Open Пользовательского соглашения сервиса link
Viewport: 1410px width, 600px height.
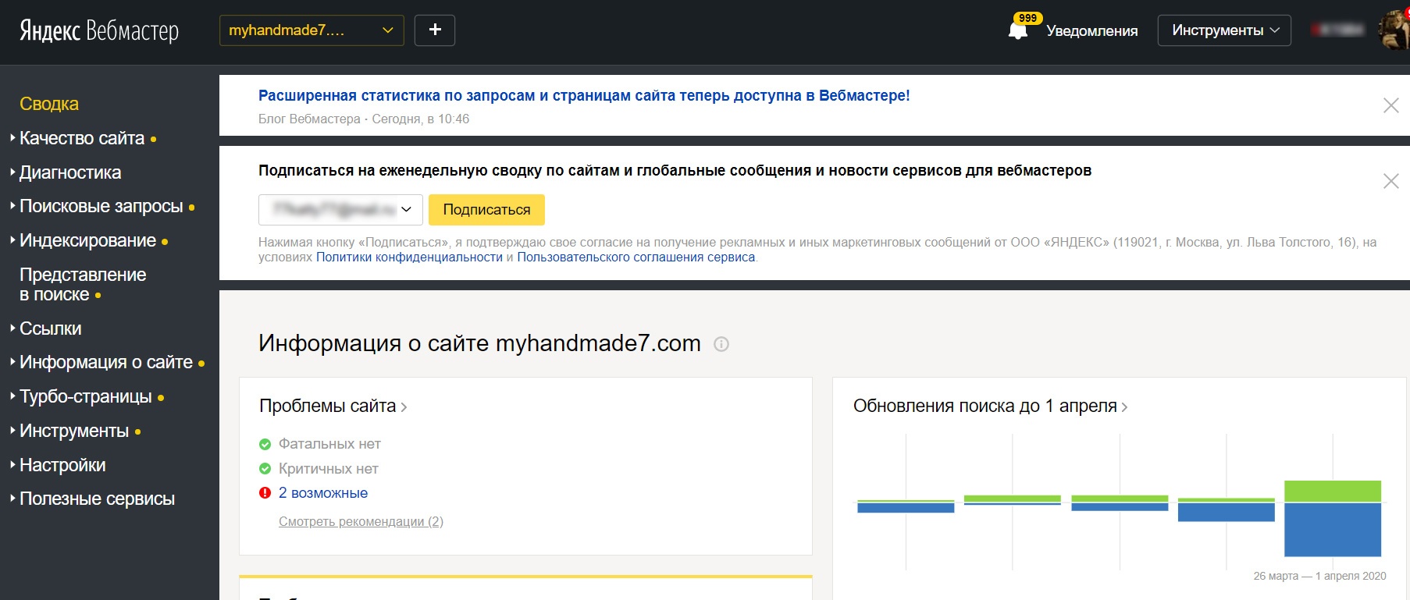[636, 257]
